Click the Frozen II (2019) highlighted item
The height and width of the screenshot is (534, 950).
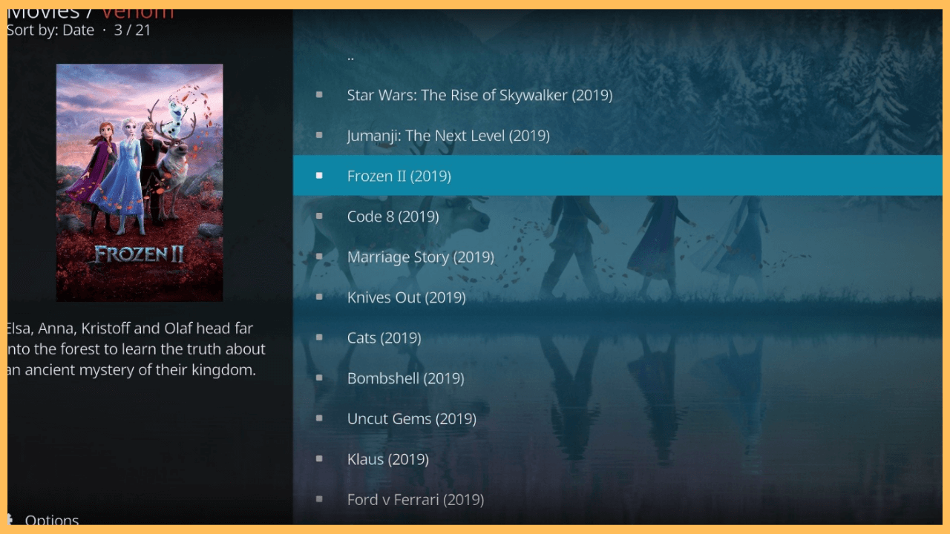tap(617, 176)
